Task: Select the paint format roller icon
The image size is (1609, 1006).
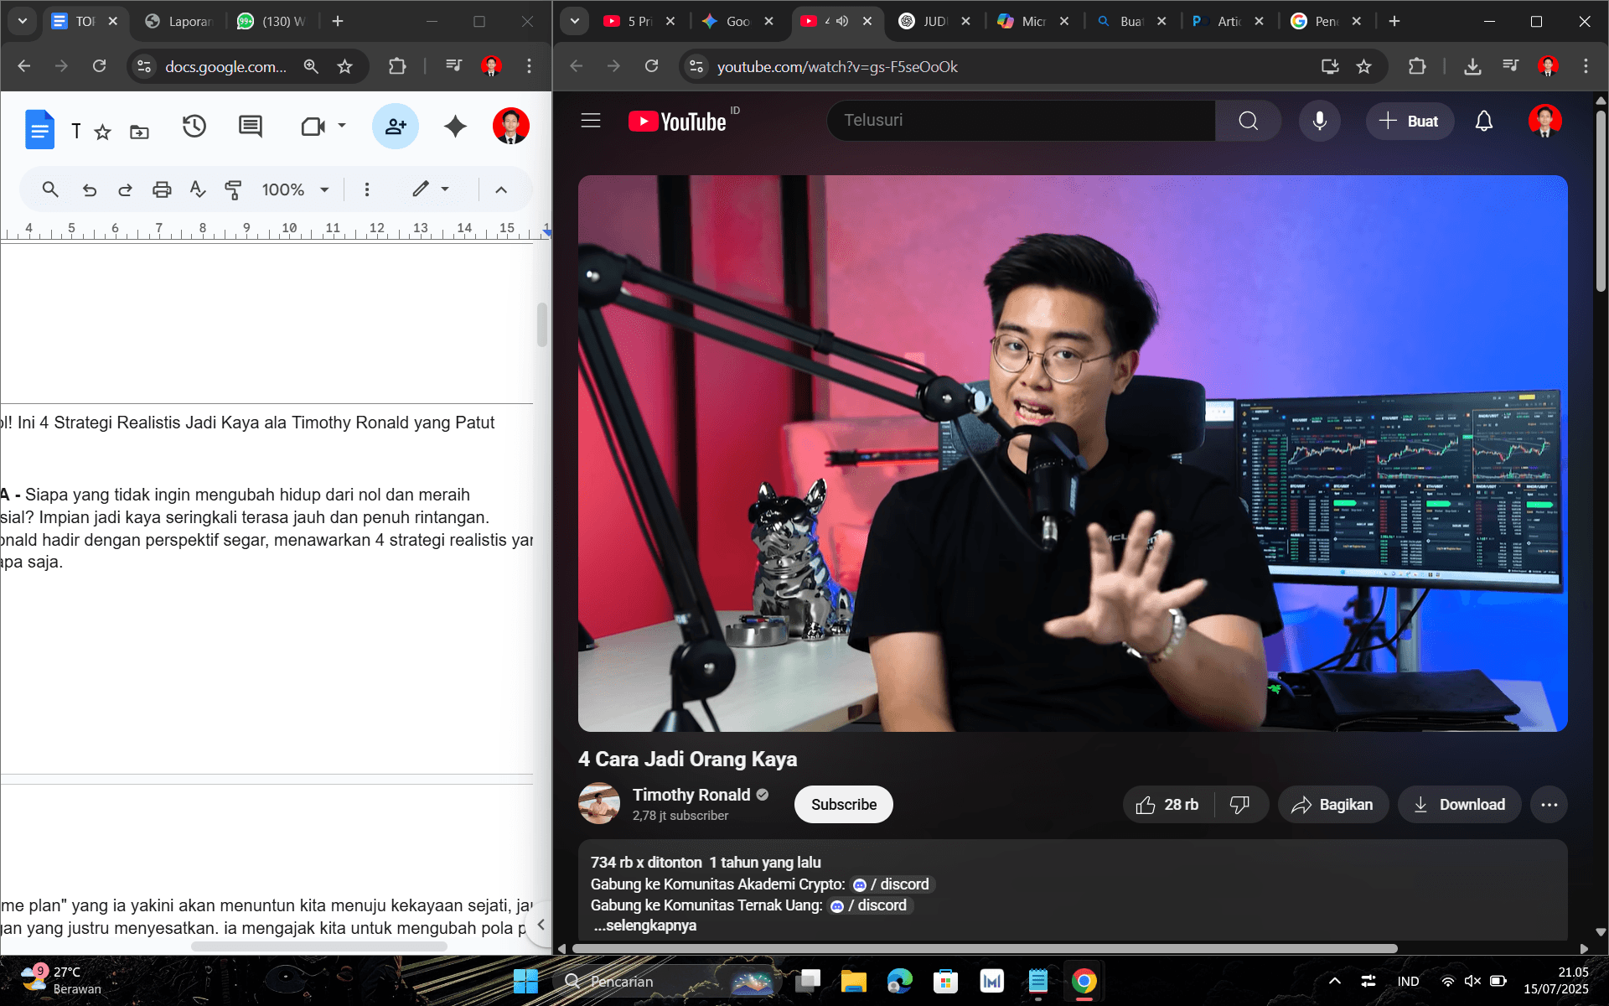Action: point(234,189)
